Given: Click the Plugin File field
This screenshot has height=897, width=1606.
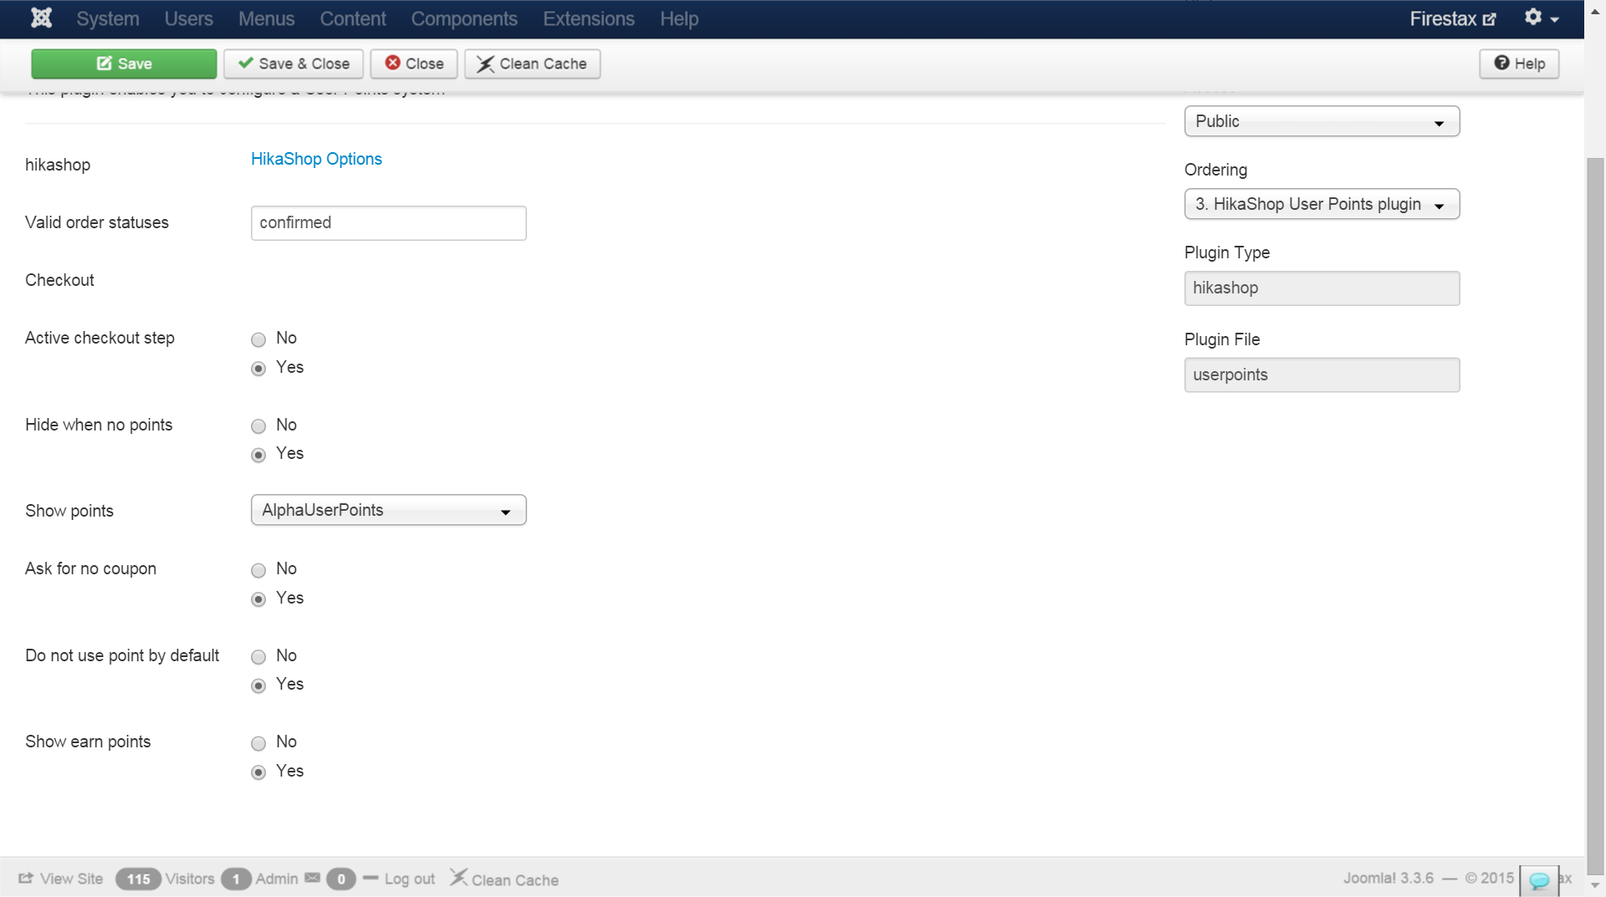Looking at the screenshot, I should tap(1322, 375).
